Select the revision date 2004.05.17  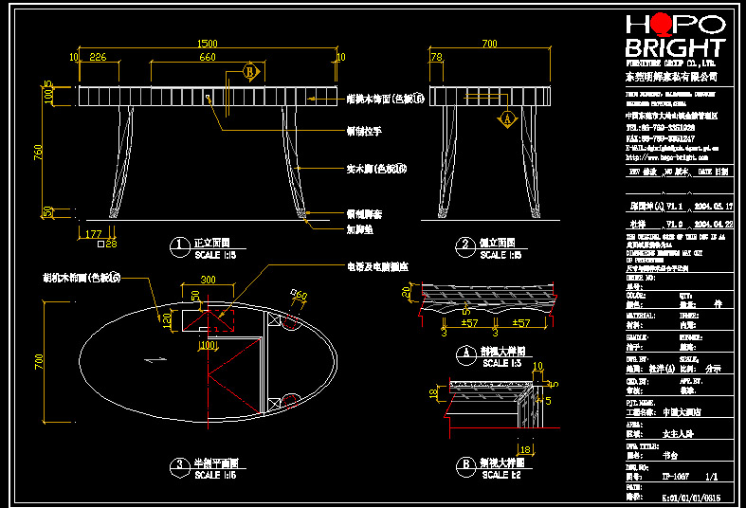tap(714, 207)
